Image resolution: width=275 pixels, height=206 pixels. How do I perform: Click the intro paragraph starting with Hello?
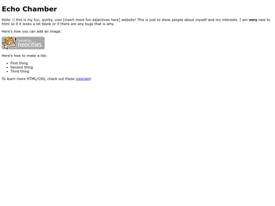point(136,22)
